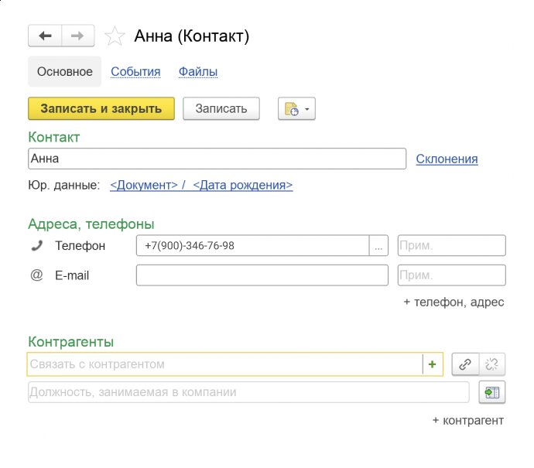Open the Основное tab
The image size is (534, 468).
[65, 71]
